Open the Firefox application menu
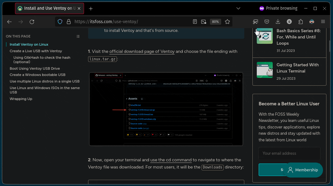Viewport: 333px width, 186px height. coord(323,22)
